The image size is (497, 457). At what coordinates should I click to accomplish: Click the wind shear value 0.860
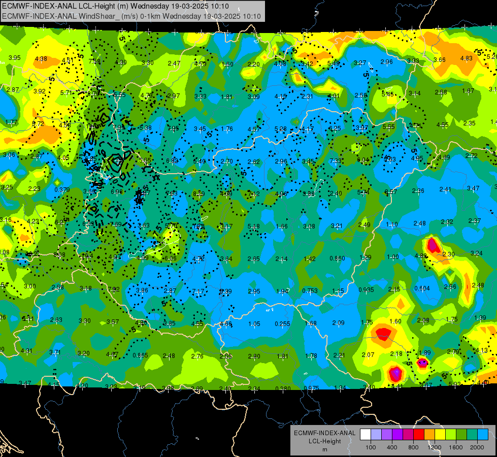coord(337,258)
